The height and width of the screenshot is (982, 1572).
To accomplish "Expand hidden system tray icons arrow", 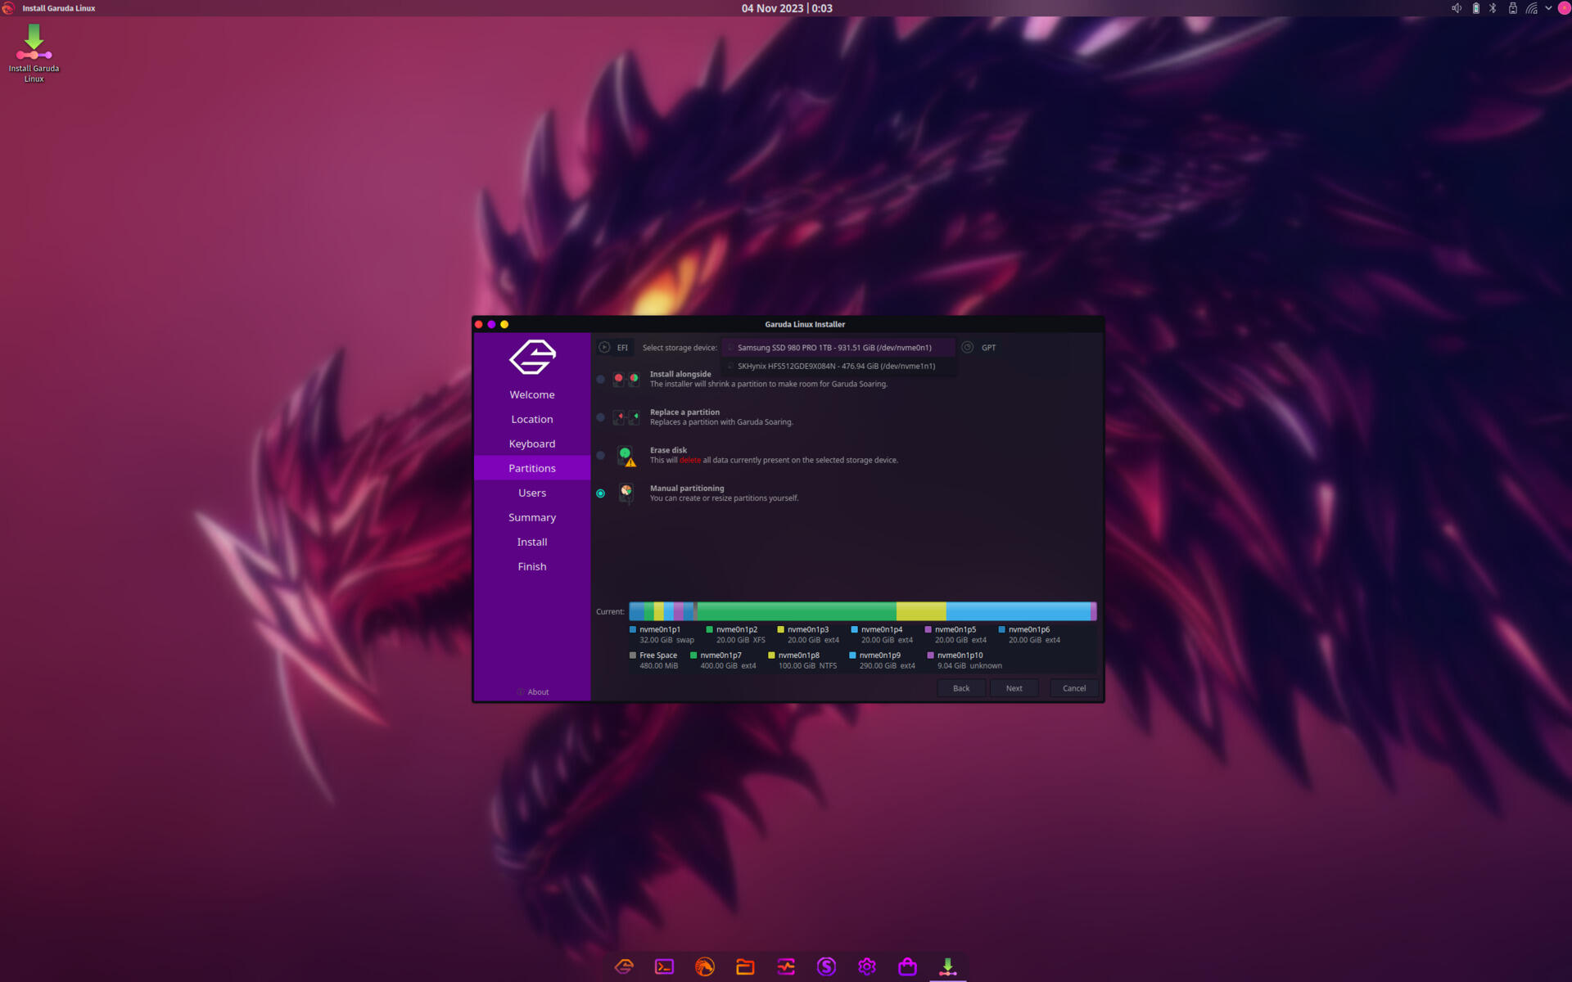I will (x=1548, y=8).
